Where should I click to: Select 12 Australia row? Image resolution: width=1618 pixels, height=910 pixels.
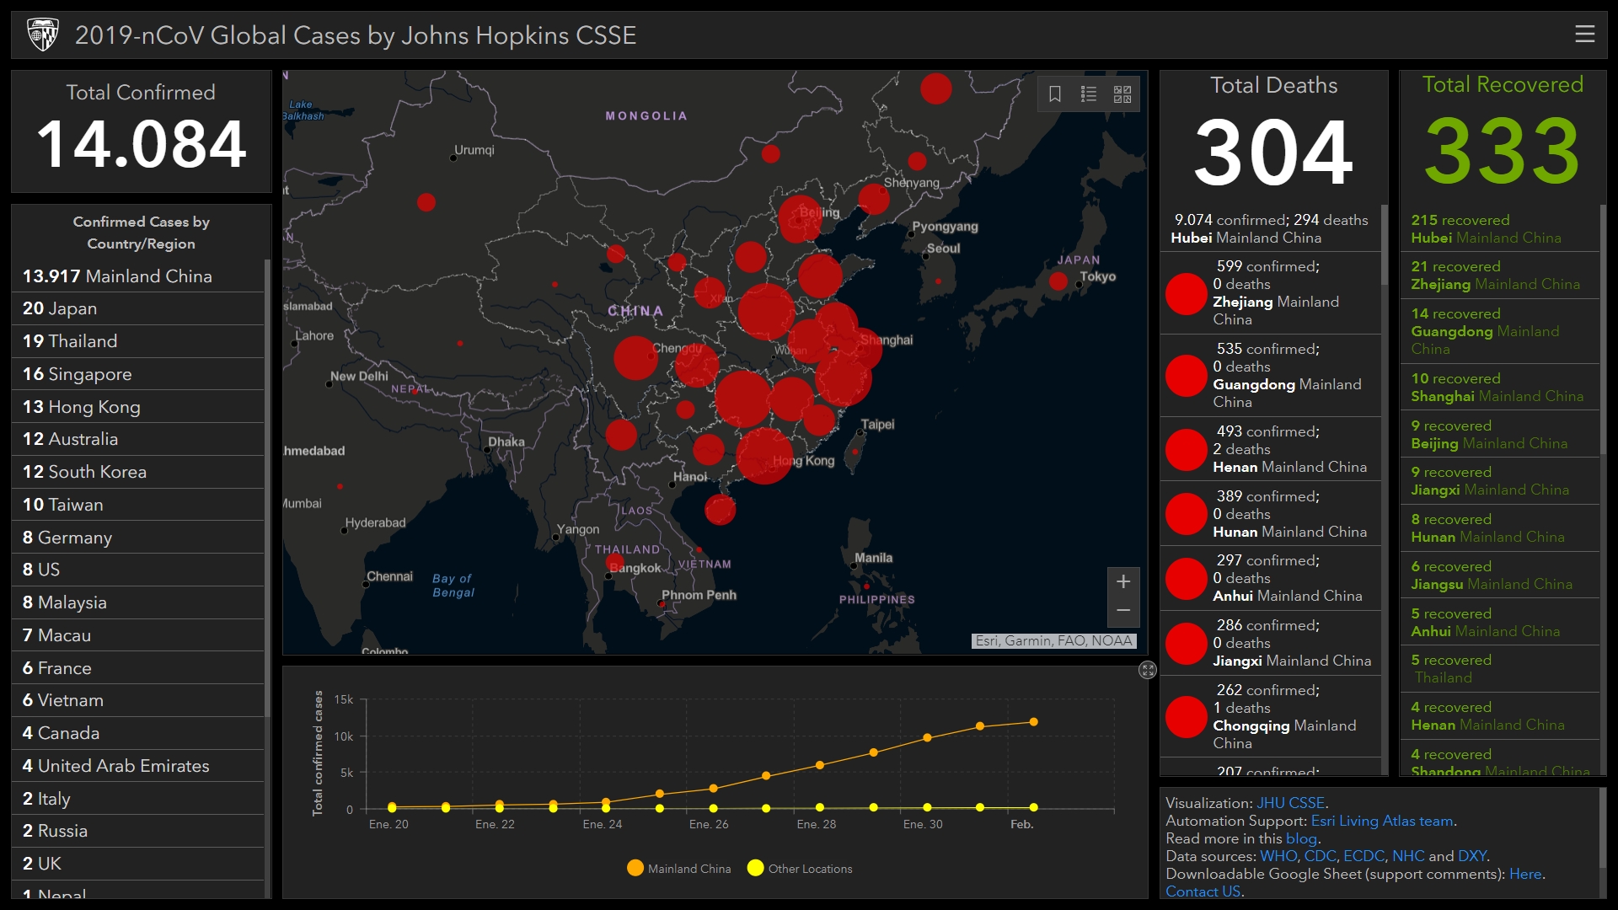pos(137,439)
